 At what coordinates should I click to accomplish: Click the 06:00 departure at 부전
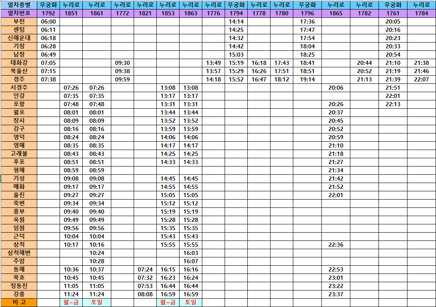[48, 21]
